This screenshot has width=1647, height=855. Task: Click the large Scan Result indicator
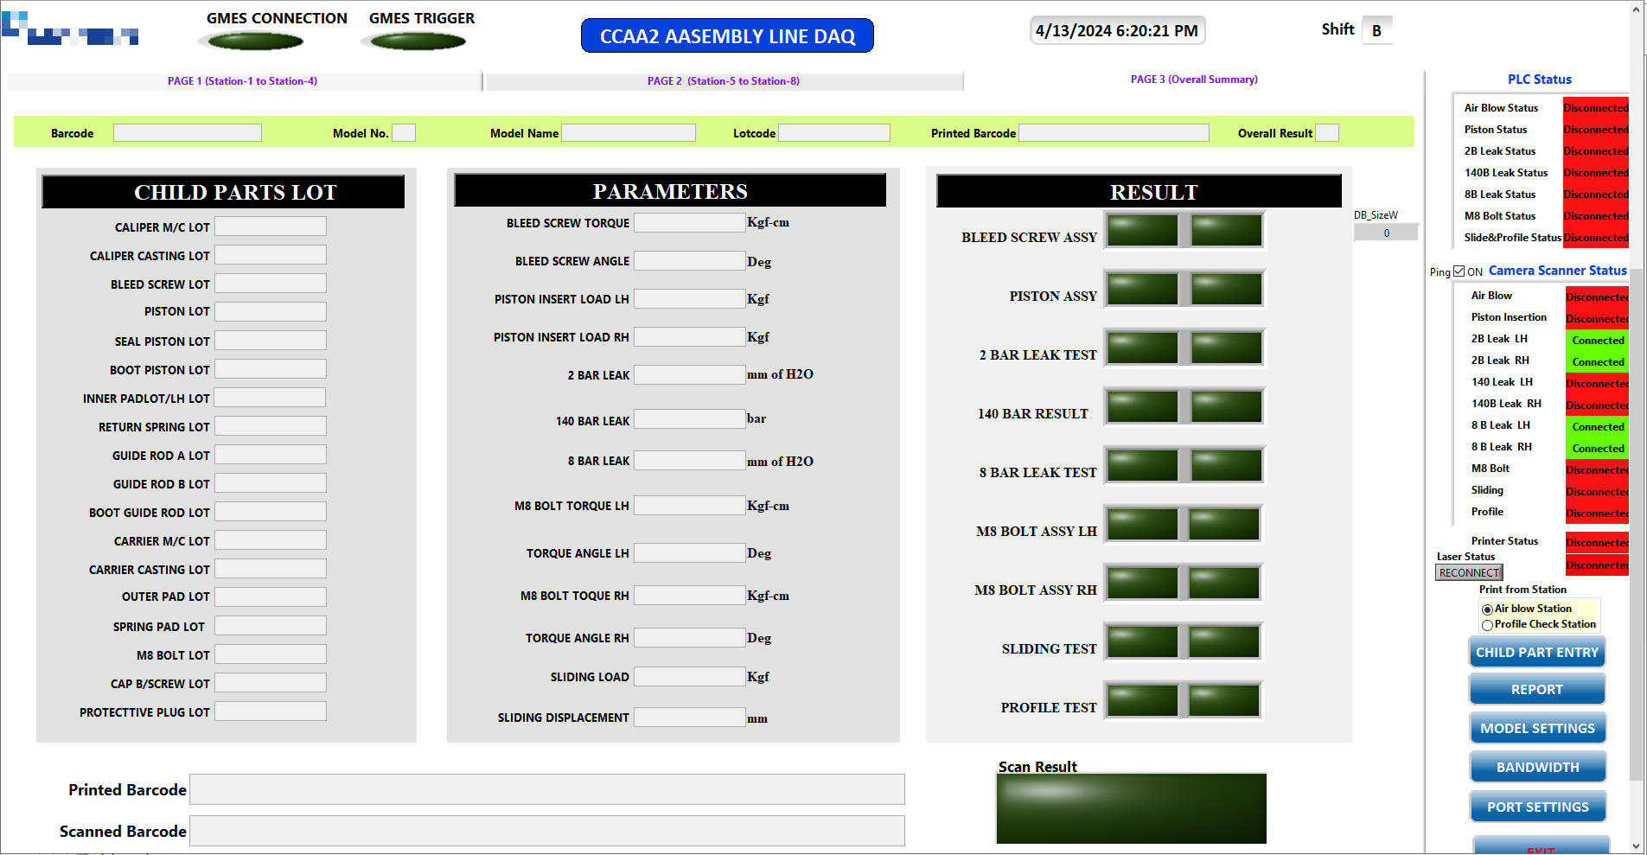(1131, 808)
